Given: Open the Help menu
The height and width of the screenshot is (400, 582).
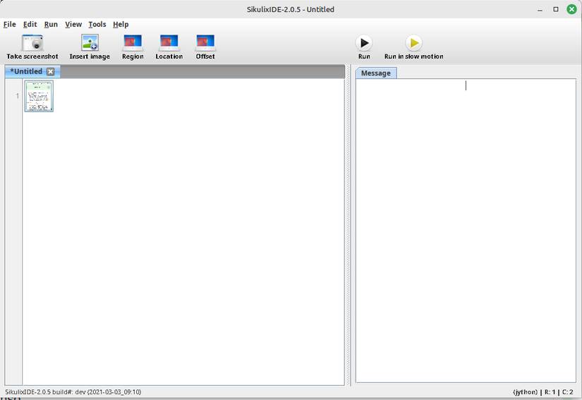Looking at the screenshot, I should click(121, 25).
